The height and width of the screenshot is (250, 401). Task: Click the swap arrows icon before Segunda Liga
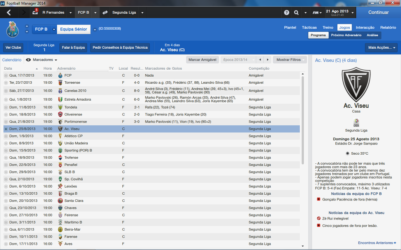click(105, 12)
